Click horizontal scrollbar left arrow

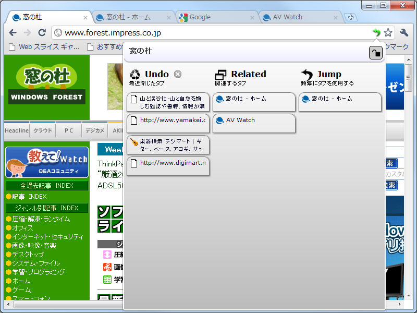pyautogui.click(x=8, y=304)
